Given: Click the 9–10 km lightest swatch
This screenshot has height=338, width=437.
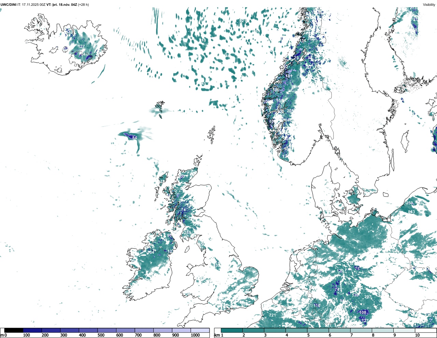Looking at the screenshot, I should point(405,330).
